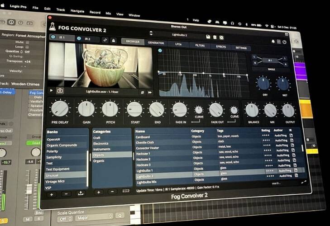Save the preset with the floppy disk icon
Screen dimensions: 330x226
208,37
